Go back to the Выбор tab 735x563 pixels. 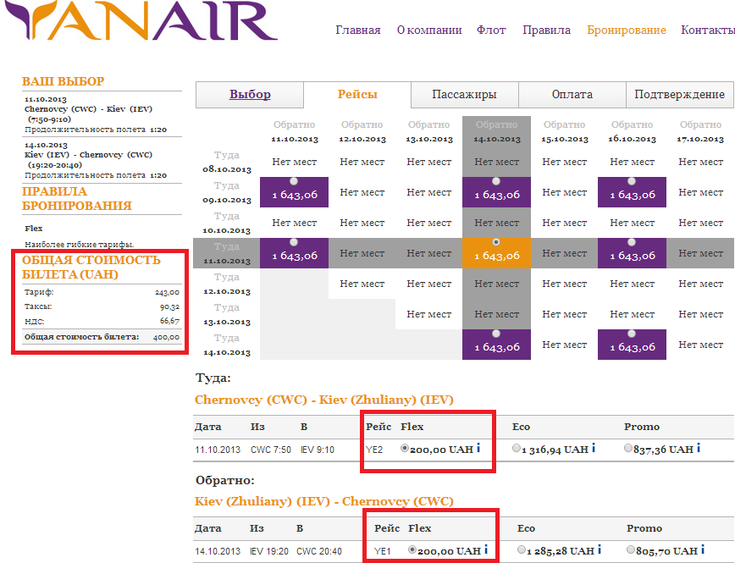tap(250, 95)
